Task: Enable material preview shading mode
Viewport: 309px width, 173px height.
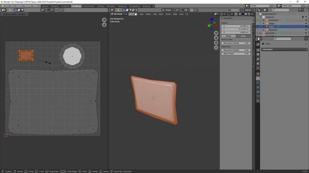Action: pos(246,14)
